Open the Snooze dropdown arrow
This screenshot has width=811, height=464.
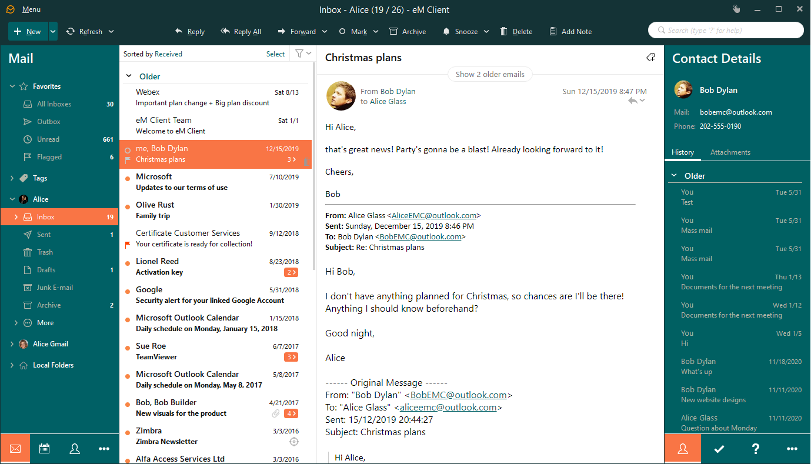(x=486, y=32)
